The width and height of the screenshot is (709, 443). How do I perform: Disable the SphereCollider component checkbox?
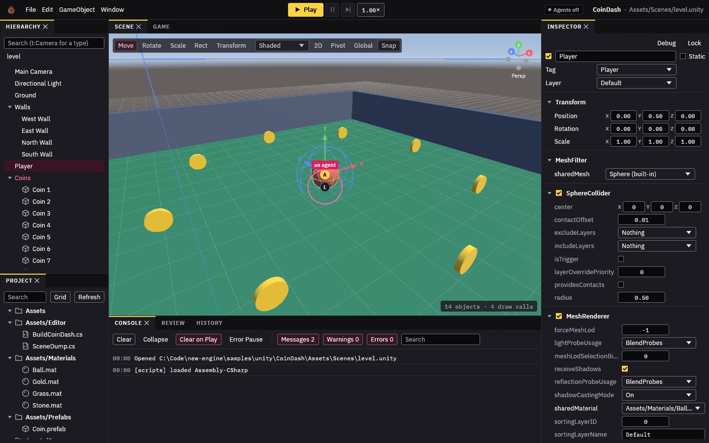[559, 193]
